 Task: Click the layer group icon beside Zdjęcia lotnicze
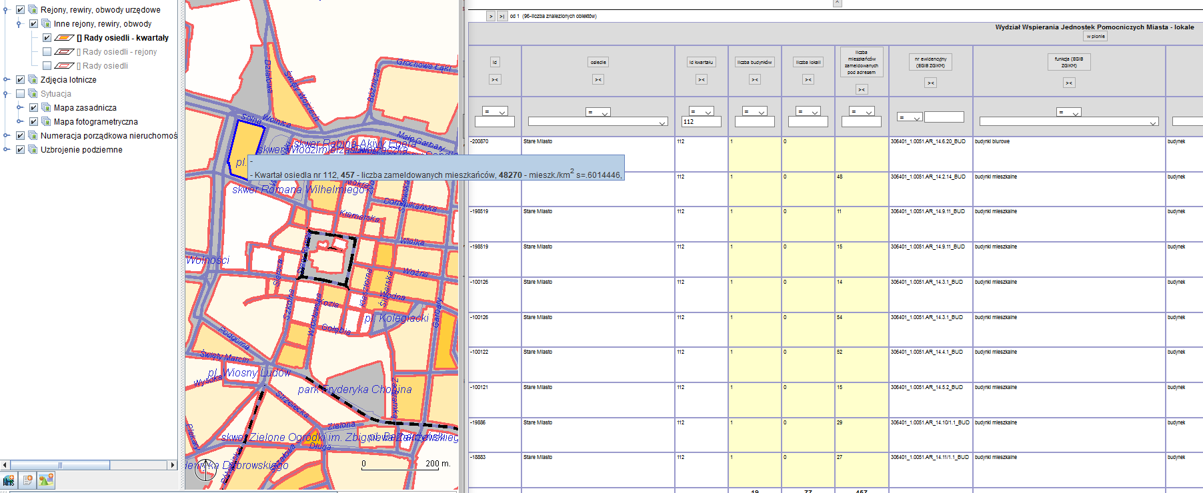tap(33, 80)
